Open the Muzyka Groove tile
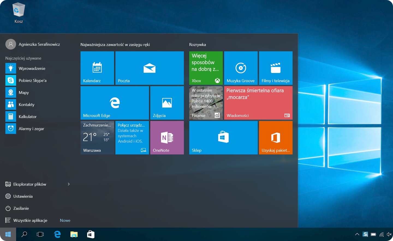 click(241, 68)
